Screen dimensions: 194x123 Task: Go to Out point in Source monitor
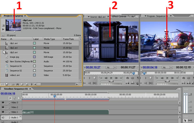pyautogui.click(x=89, y=83)
